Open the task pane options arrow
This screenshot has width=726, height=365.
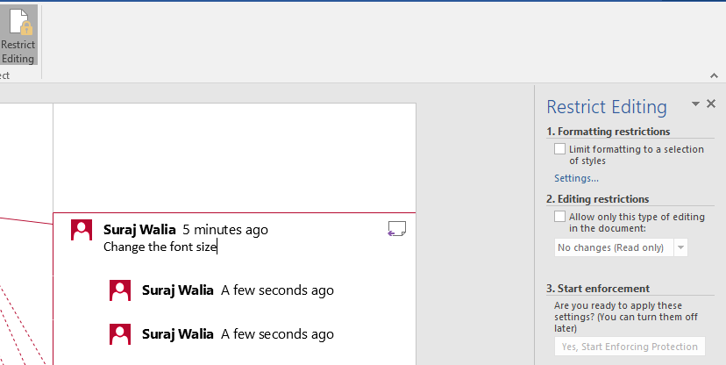tap(695, 104)
